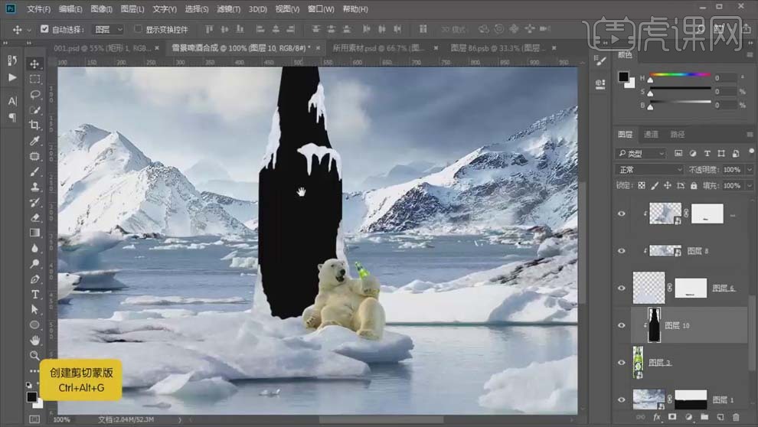Image resolution: width=758 pixels, height=427 pixels.
Task: Click the delete layer trash icon
Action: [x=737, y=417]
